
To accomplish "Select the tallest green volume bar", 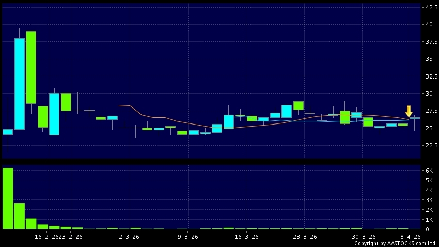I will [8, 198].
